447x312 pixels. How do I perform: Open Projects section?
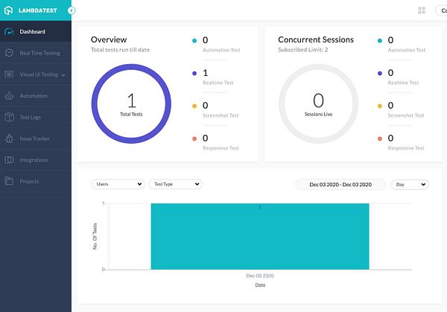tap(36, 181)
